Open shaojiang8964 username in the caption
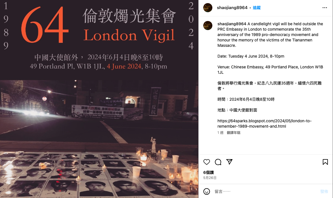This screenshot has width=333, height=198. click(x=232, y=24)
